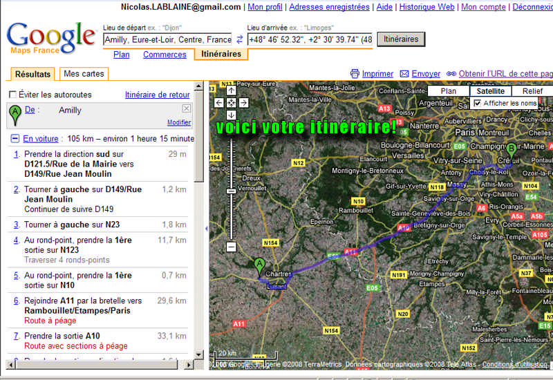Screen dimensions: 553x380
Task: Open direction step 1 link
Action: click(16, 154)
